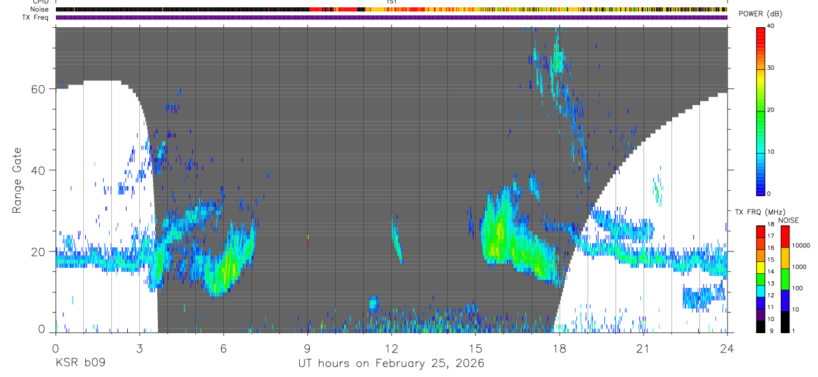Pick the red 17–18 MHz swatch in TX FRQ legend
The width and height of the screenshot is (818, 377).
pos(760,231)
